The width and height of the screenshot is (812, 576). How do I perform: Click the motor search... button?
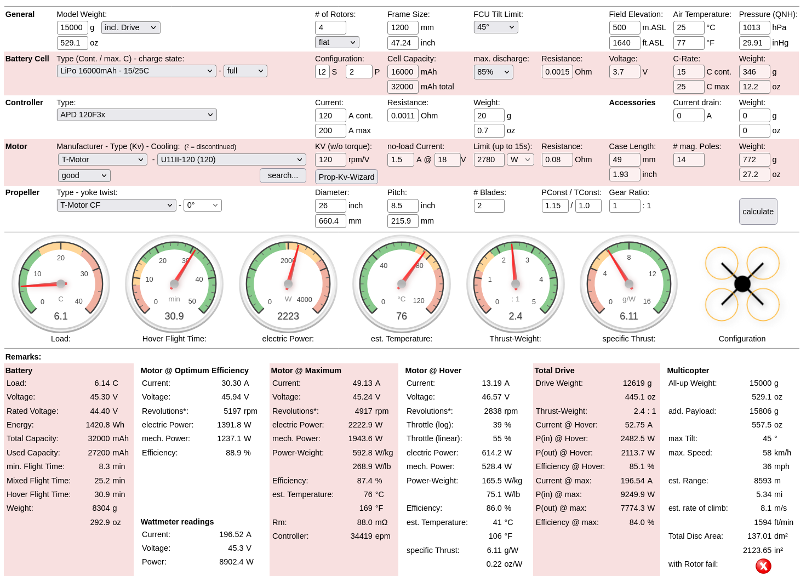[283, 175]
